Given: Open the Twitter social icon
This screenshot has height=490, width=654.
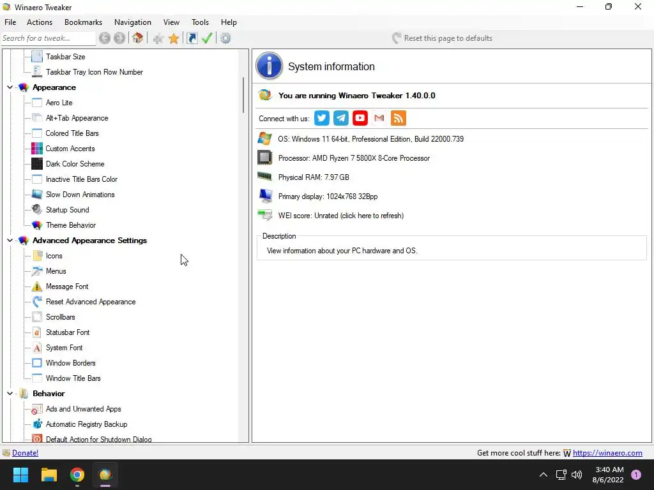Looking at the screenshot, I should (322, 118).
